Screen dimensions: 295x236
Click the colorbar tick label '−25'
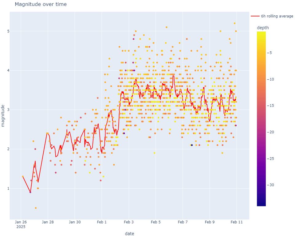click(x=270, y=159)
